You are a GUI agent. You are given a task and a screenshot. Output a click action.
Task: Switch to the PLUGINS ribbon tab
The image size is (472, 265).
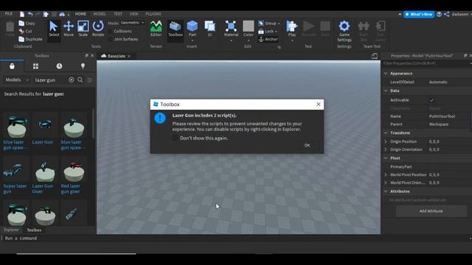[153, 14]
